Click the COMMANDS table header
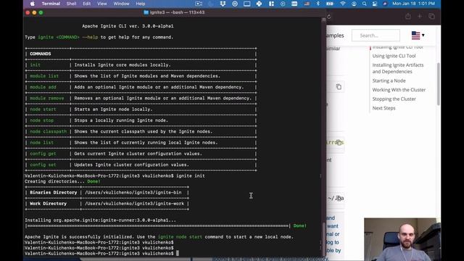Viewport: 464px width, 261px height. [41, 54]
